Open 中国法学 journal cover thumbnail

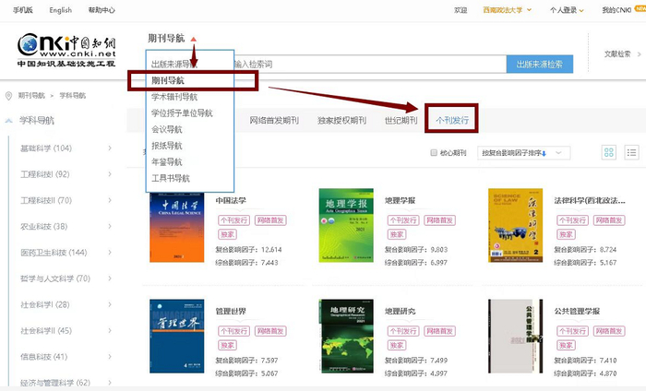(177, 227)
